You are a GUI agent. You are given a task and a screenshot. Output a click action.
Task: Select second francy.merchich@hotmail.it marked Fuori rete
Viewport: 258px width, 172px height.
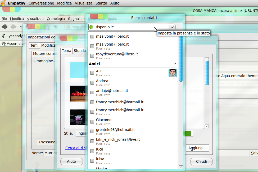click(x=133, y=112)
